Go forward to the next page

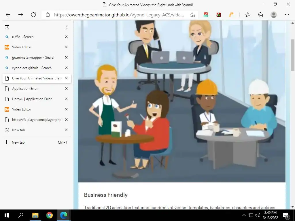point(21,15)
